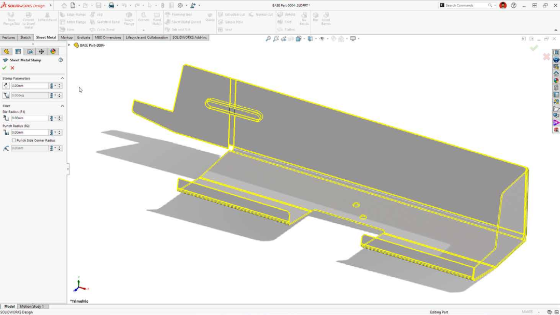Image resolution: width=560 pixels, height=315 pixels.
Task: Open the Section View icon in view toolbar
Action: click(x=291, y=38)
